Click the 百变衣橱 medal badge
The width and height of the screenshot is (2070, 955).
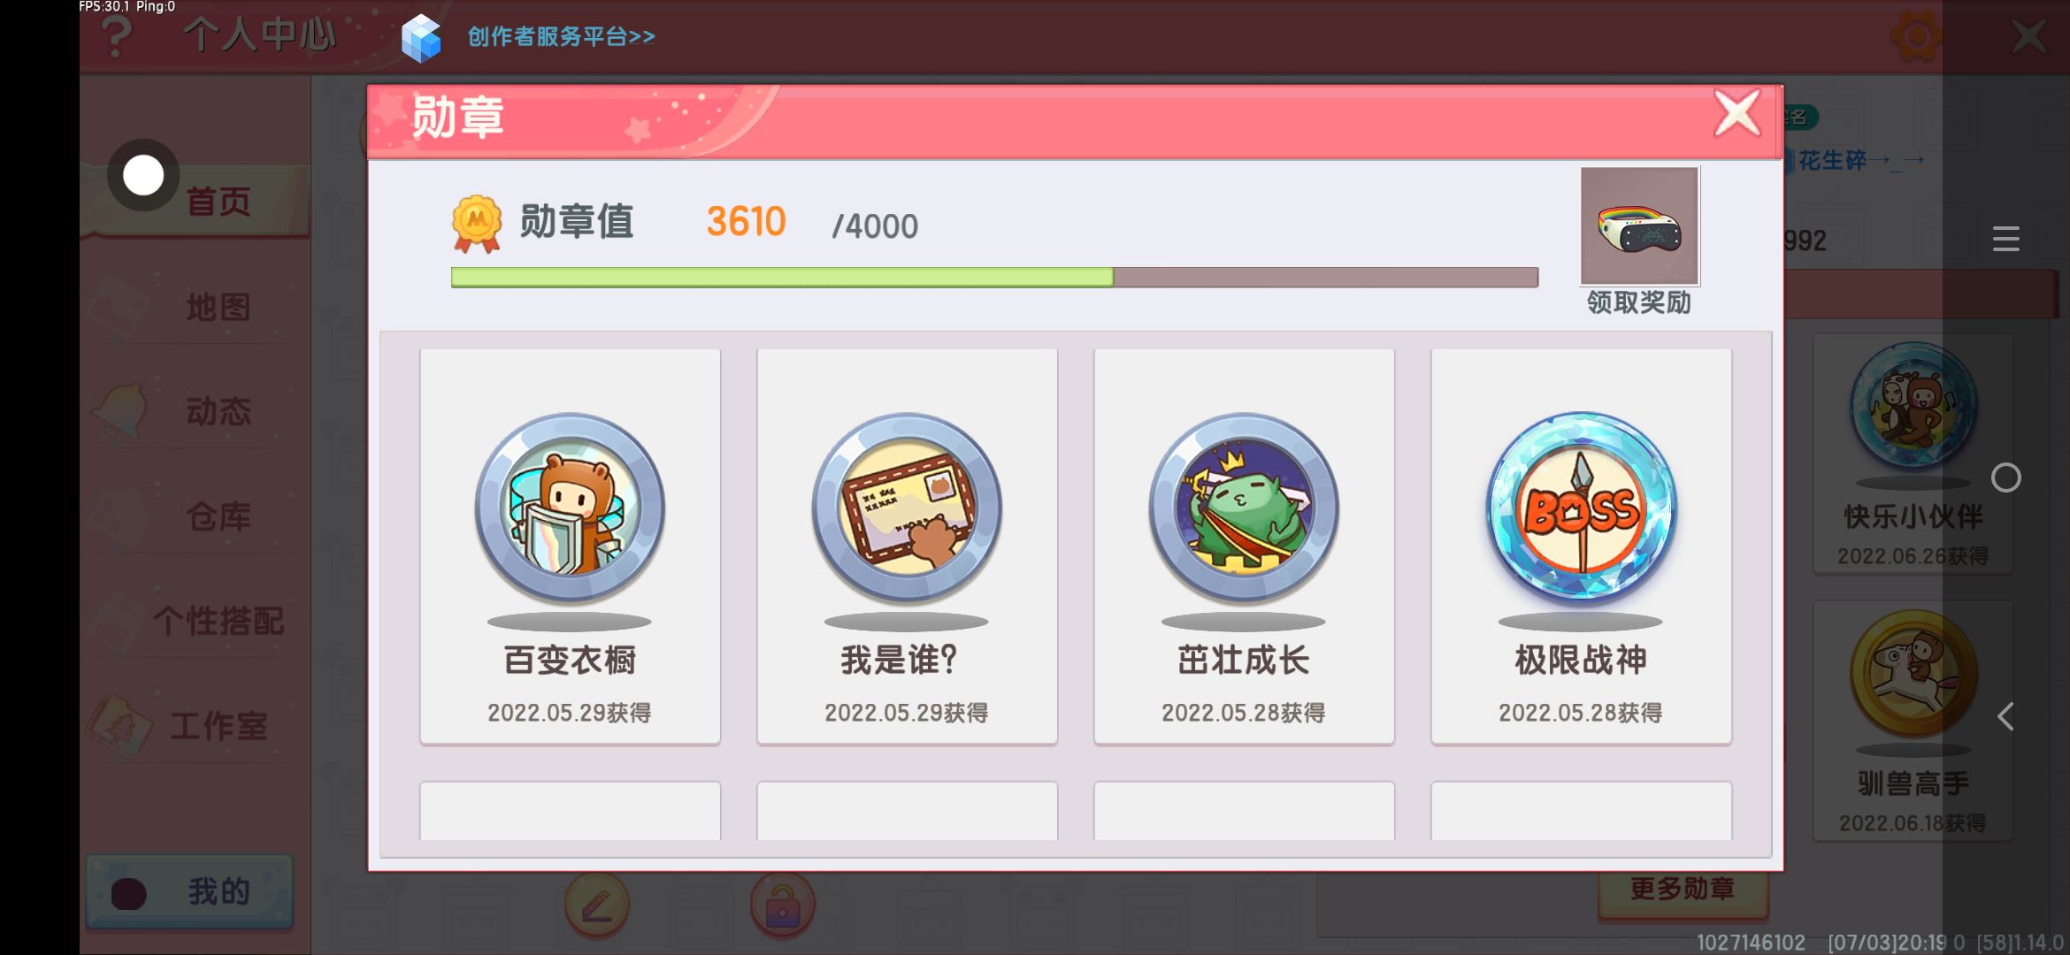(570, 508)
